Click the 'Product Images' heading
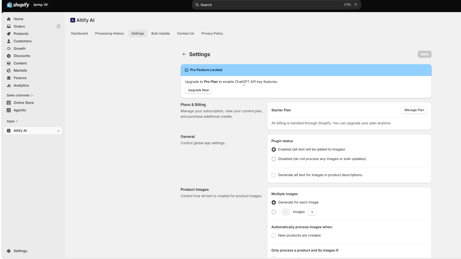The image size is (461, 259). point(195,190)
